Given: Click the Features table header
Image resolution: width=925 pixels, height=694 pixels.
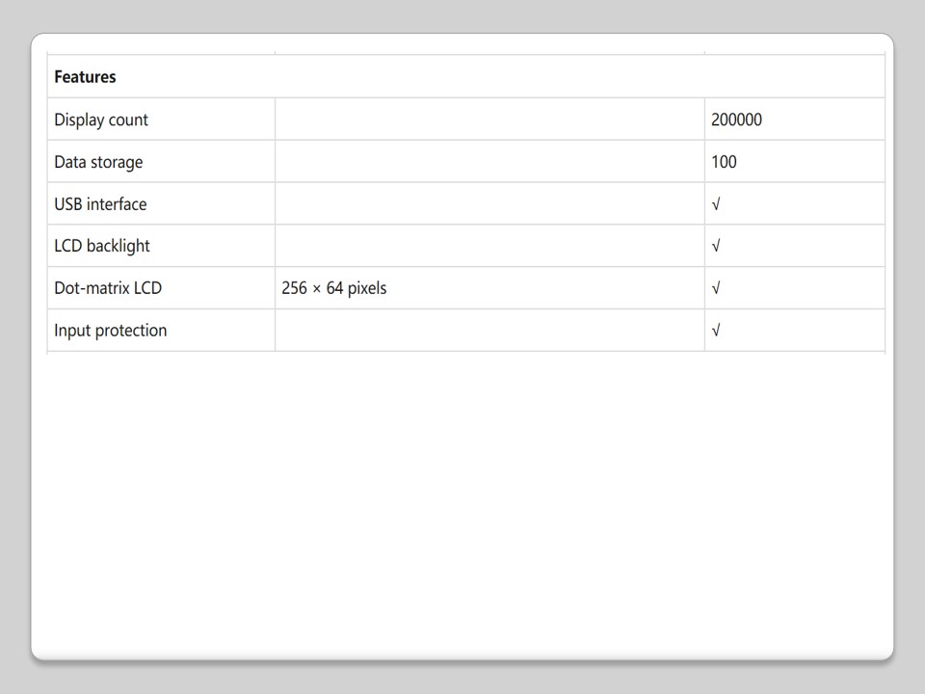Looking at the screenshot, I should coord(85,77).
